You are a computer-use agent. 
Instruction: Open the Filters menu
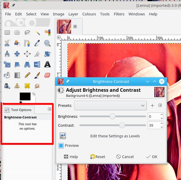click(119, 14)
